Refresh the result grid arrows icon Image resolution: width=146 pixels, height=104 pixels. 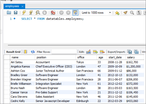tap(33, 52)
